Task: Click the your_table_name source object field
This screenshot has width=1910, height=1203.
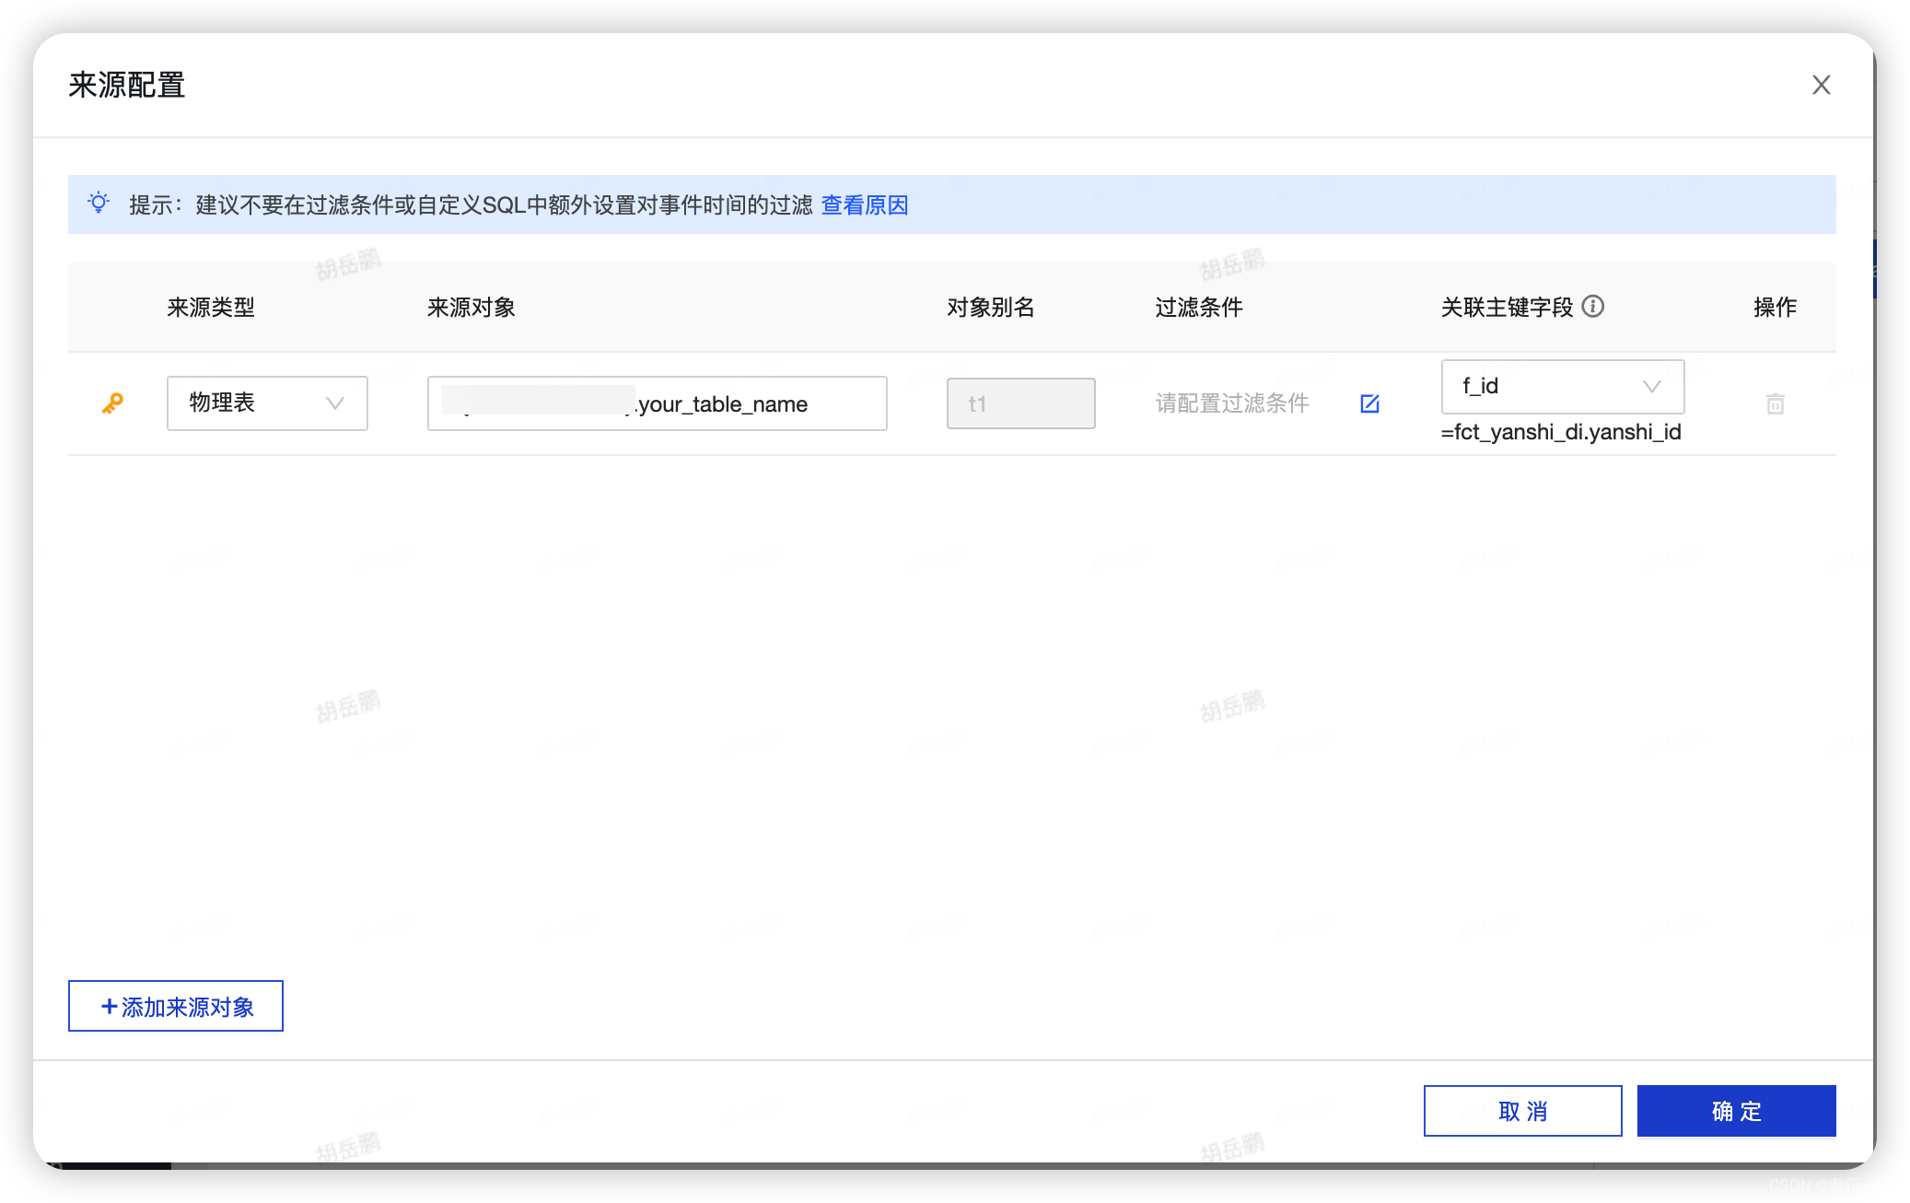Action: 657,403
